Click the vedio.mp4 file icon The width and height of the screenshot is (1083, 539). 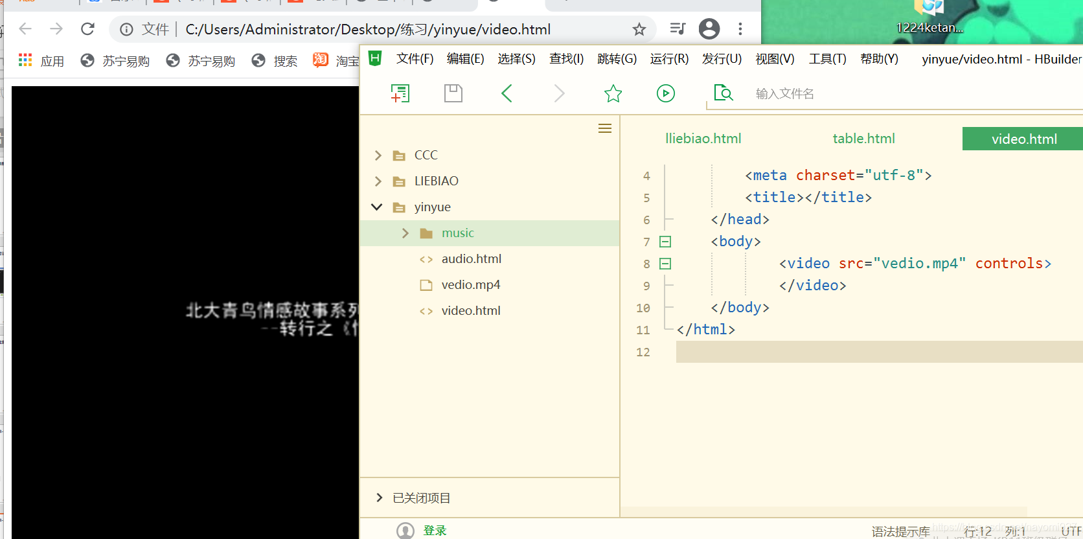(426, 285)
